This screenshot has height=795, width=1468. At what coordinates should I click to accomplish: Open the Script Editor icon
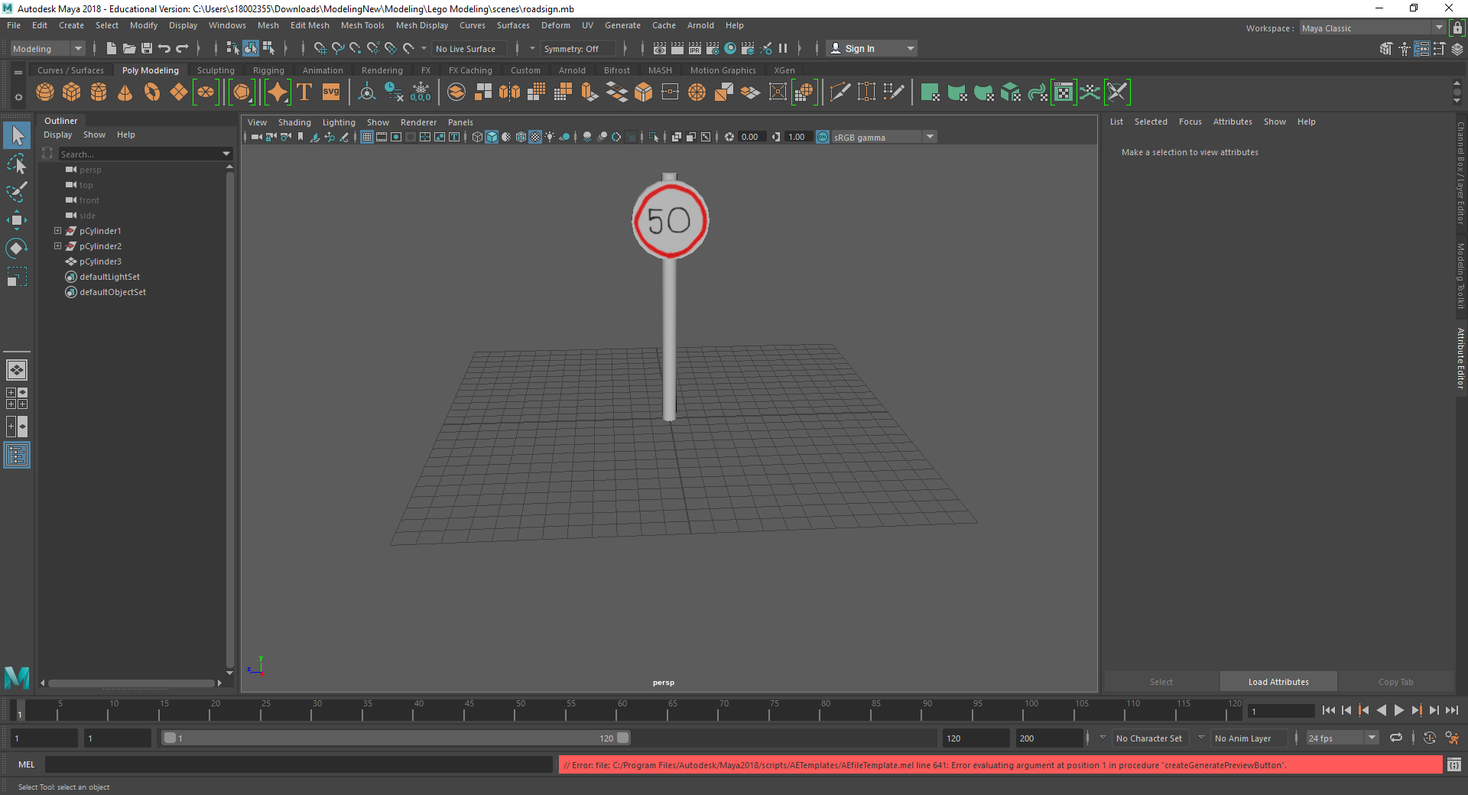pyautogui.click(x=1453, y=764)
